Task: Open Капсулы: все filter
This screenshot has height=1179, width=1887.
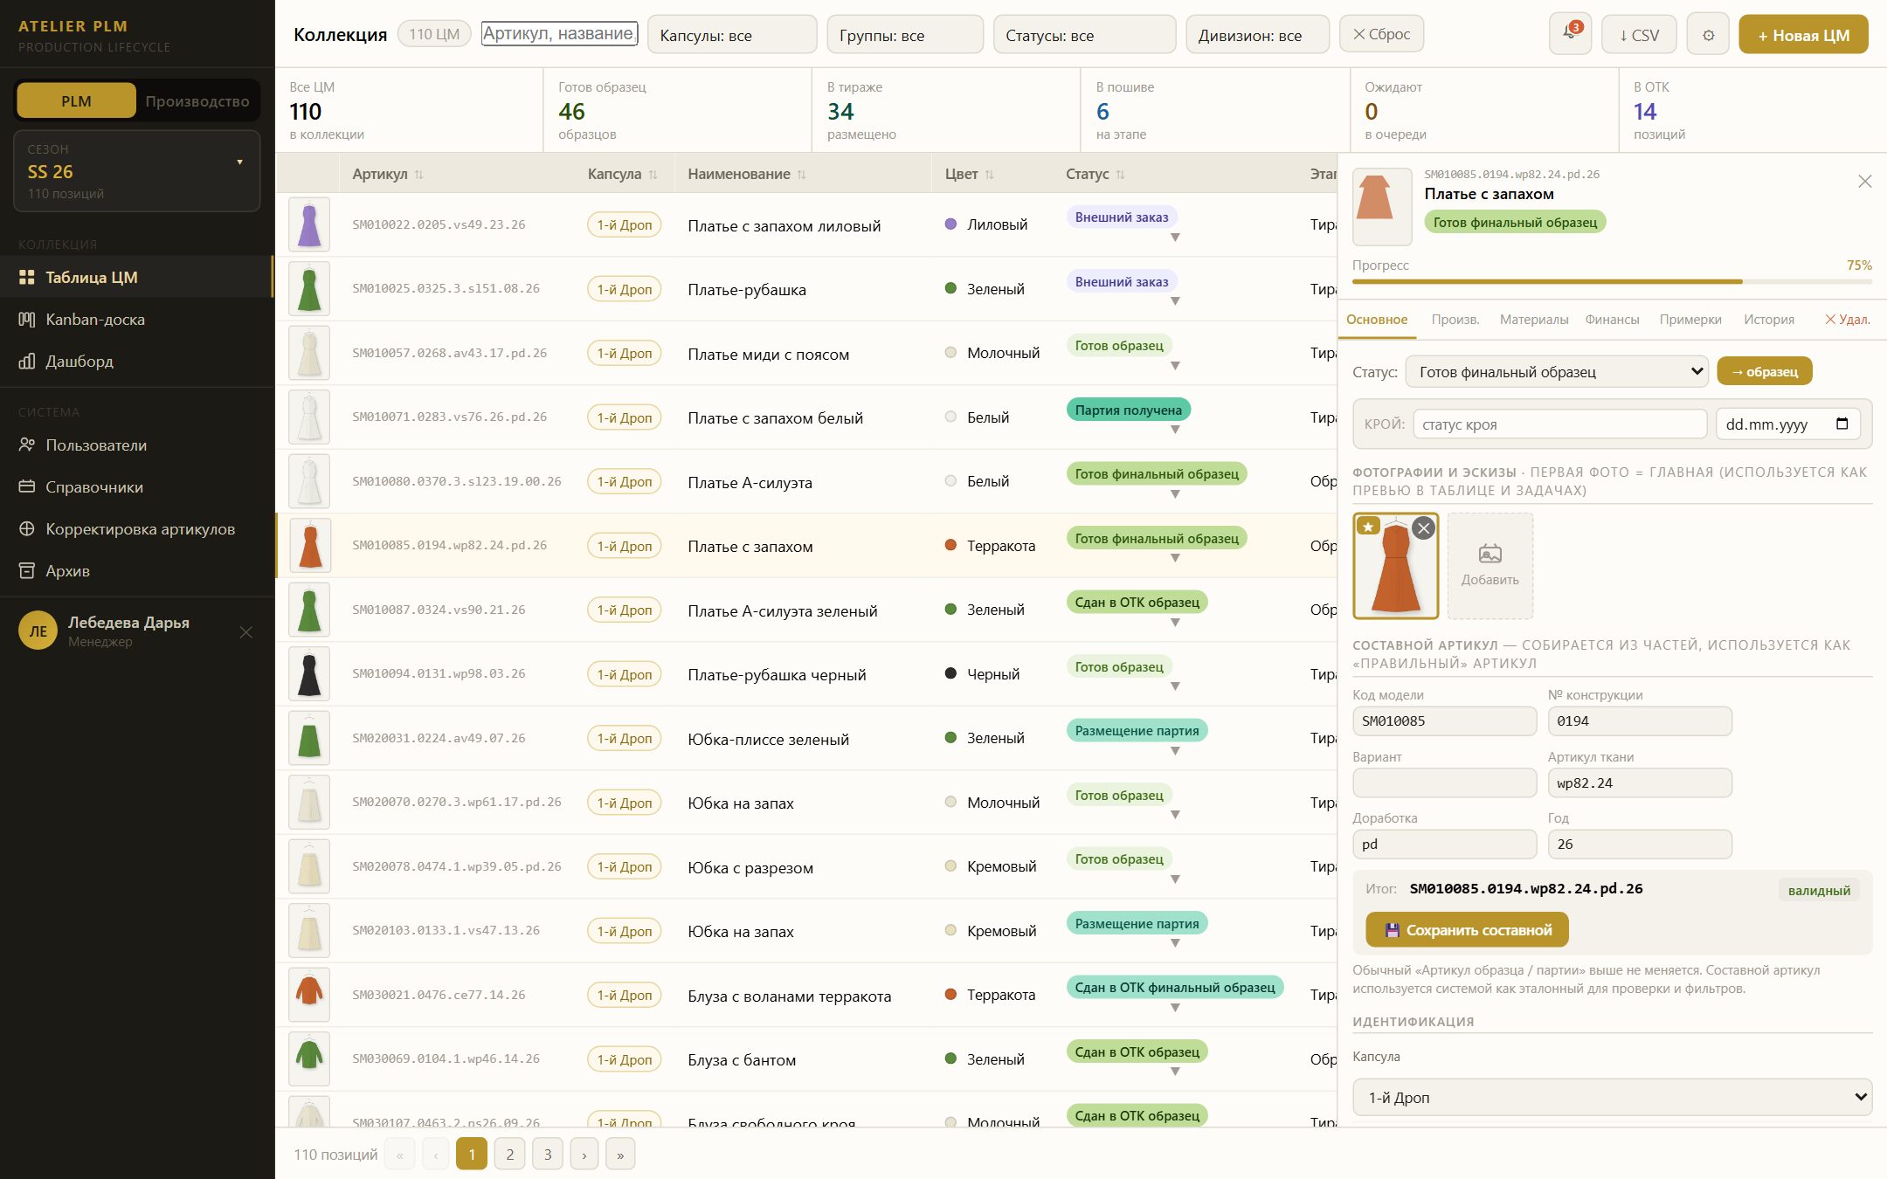Action: [x=732, y=35]
